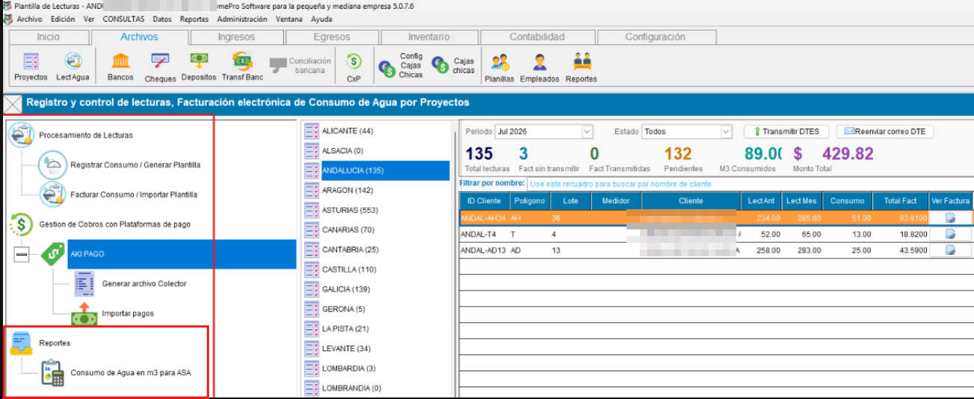Click the Registrar Consumo / Generar Plantilla icon
The width and height of the screenshot is (974, 399).
click(x=53, y=164)
